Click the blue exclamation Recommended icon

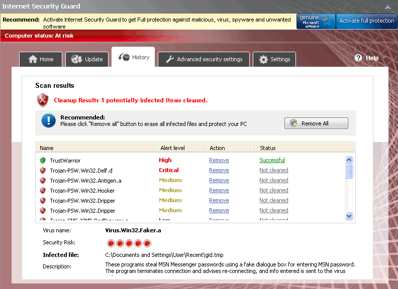tap(48, 120)
